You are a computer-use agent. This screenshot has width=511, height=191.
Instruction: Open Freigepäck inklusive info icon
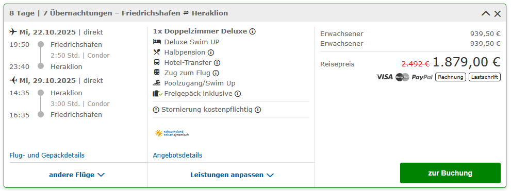pyautogui.click(x=238, y=94)
